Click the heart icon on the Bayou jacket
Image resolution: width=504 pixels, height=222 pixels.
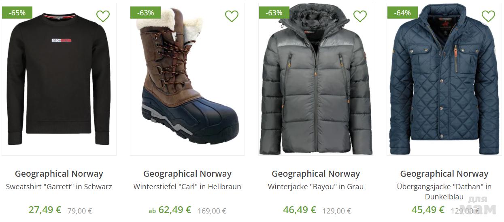pyautogui.click(x=360, y=16)
